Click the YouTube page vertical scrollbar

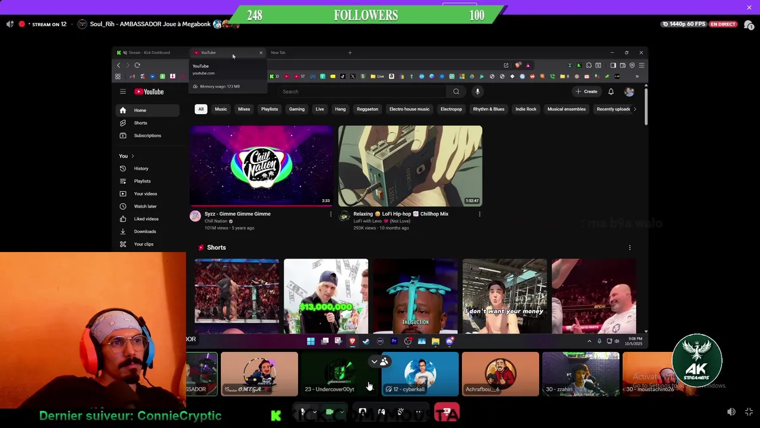(646, 107)
